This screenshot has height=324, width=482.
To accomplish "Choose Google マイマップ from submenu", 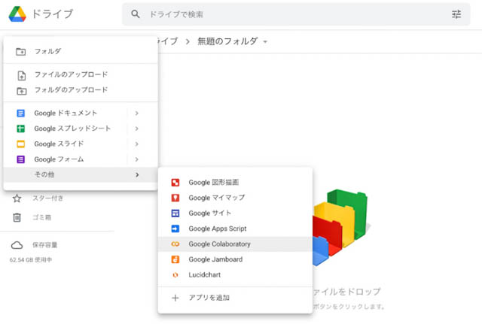I will (x=235, y=198).
